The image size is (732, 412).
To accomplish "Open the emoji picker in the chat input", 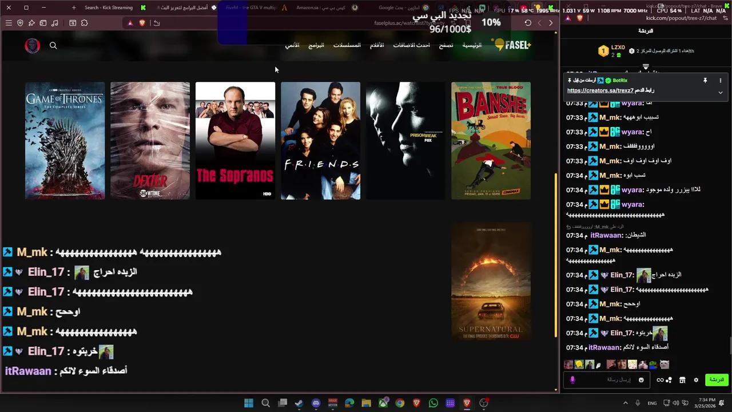I will (641, 380).
